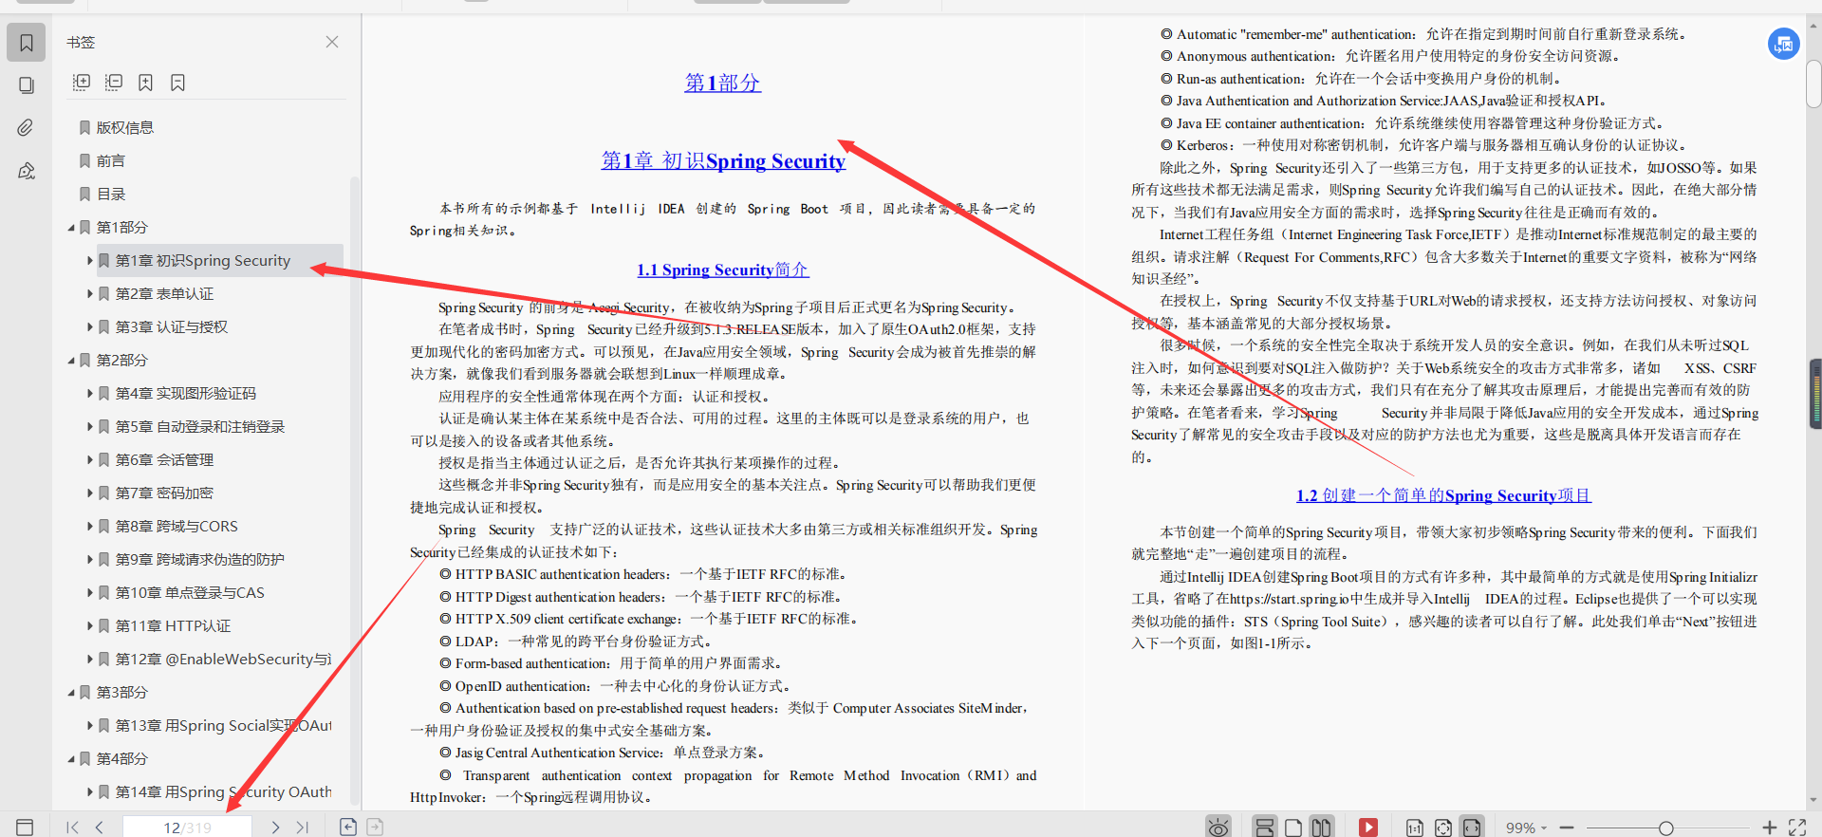This screenshot has height=837, width=1822.
Task: Adjust the zoom slider handle
Action: click(x=1665, y=828)
